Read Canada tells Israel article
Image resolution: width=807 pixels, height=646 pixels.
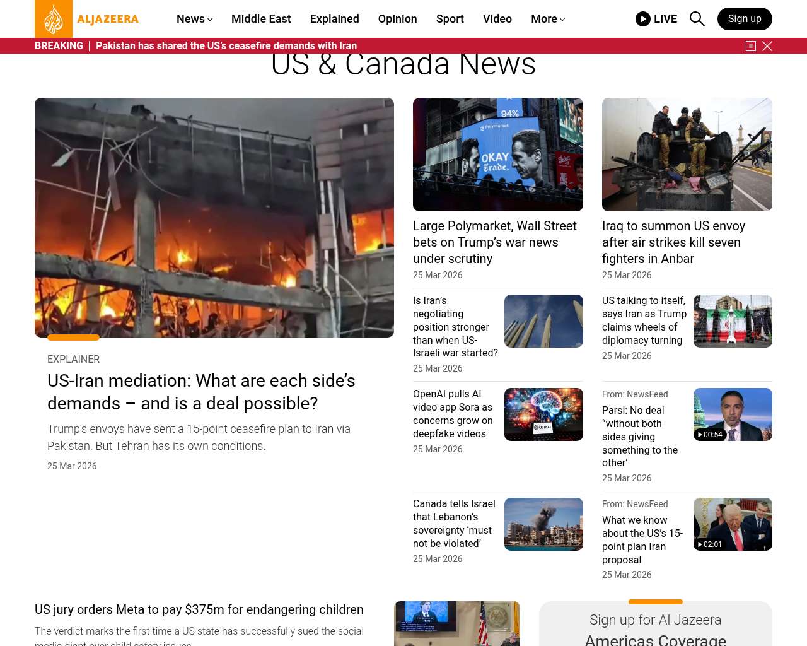(454, 524)
